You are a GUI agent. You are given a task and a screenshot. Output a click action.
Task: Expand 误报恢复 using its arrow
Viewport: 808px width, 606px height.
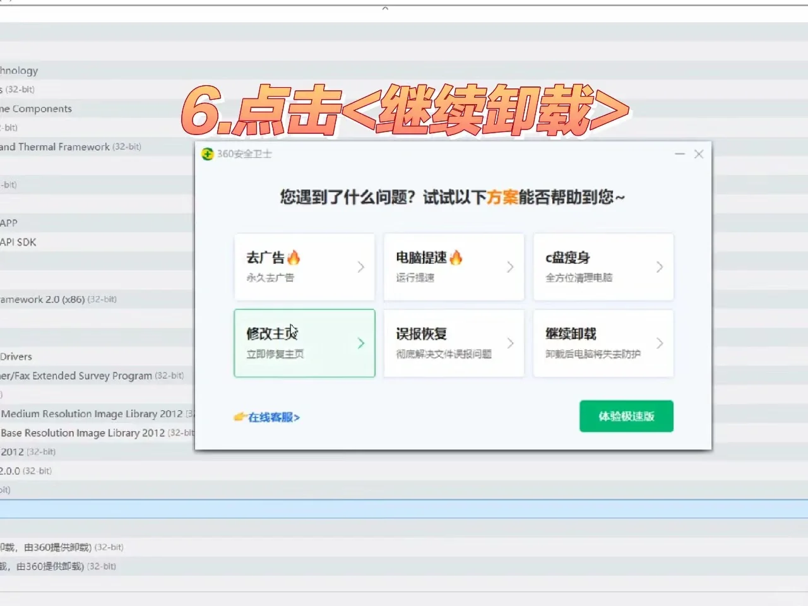(x=511, y=343)
